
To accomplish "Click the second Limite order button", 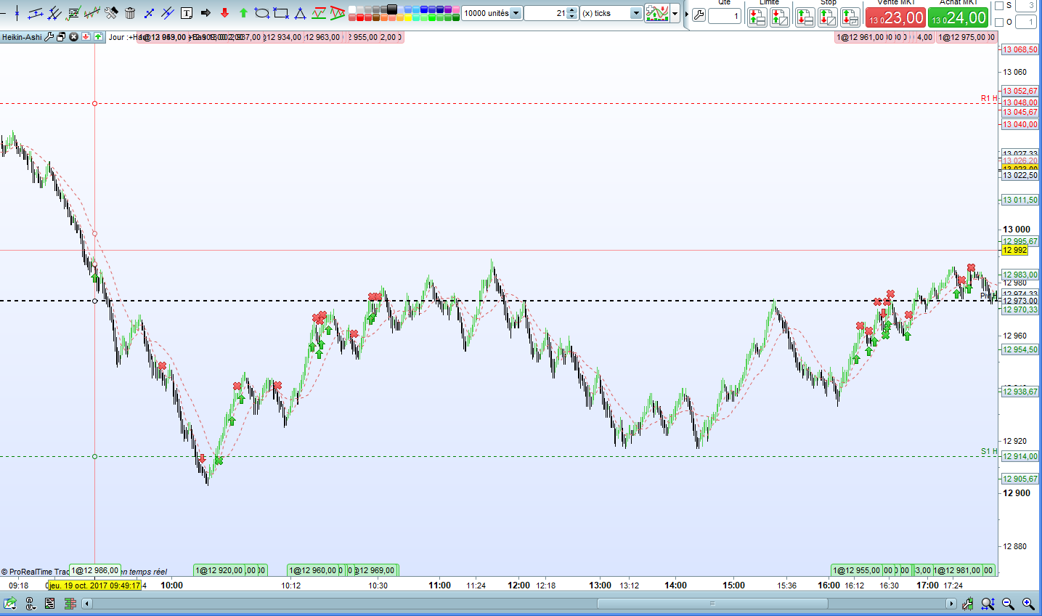I will coord(780,17).
